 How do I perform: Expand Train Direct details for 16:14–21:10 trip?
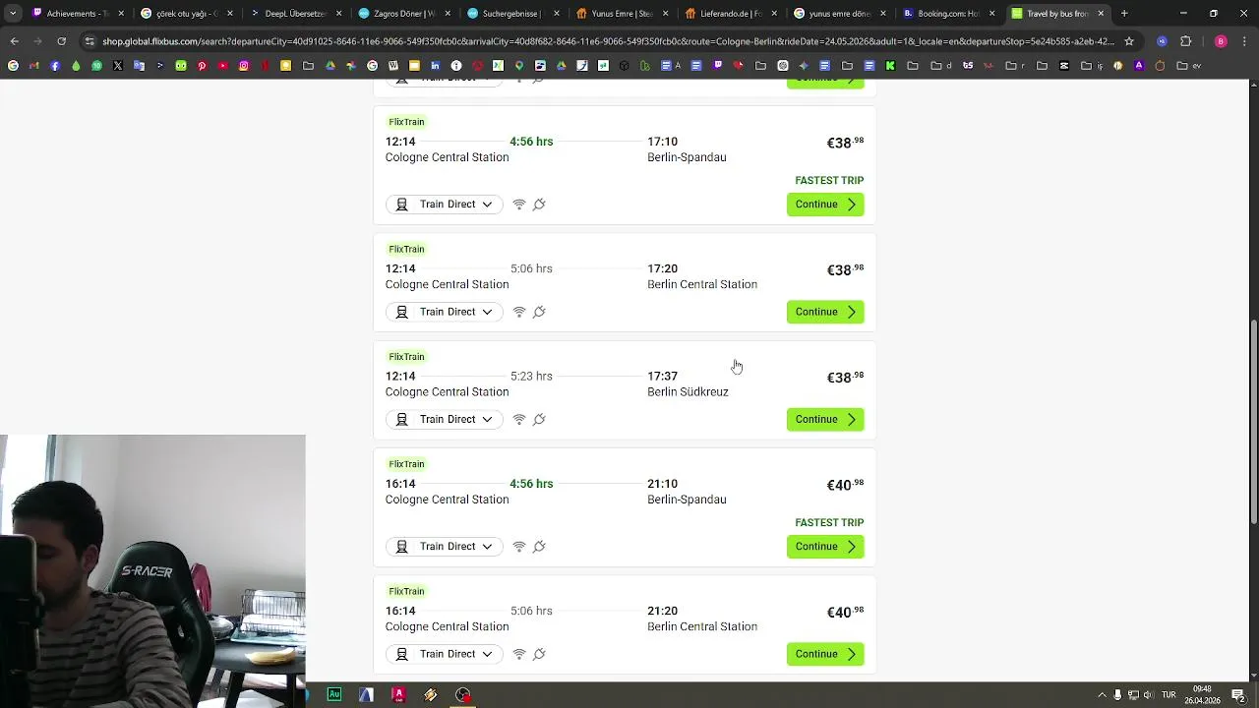[x=445, y=547]
